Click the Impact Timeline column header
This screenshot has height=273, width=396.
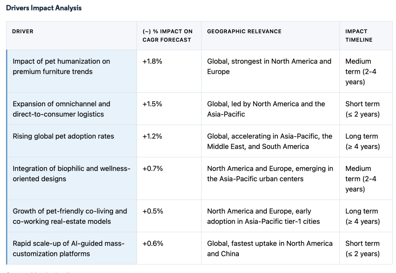coord(359,36)
